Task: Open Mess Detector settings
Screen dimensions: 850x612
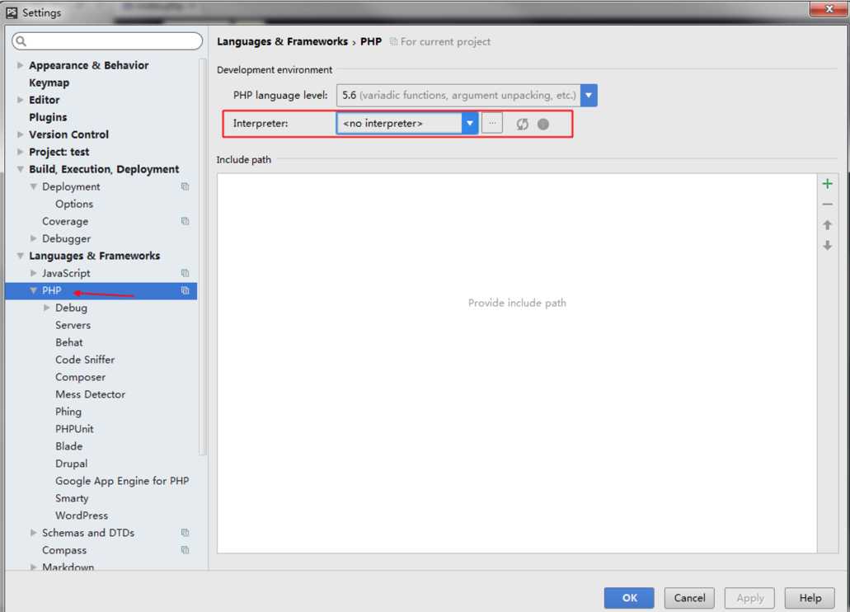Action: coord(90,394)
